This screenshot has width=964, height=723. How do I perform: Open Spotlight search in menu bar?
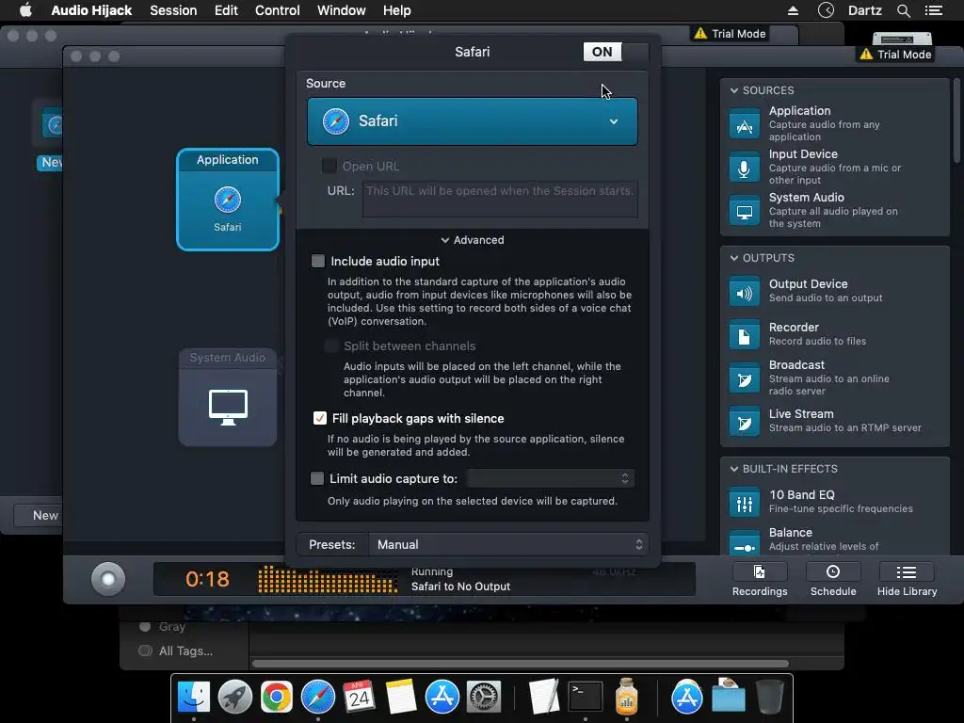tap(903, 10)
